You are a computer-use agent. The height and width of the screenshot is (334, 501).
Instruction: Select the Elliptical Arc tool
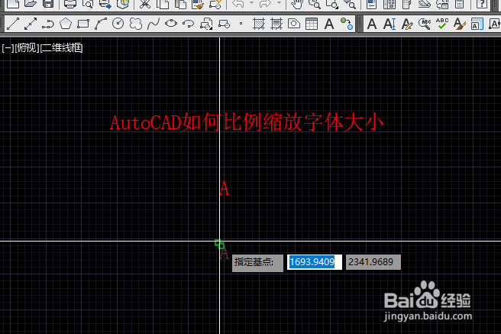(x=189, y=24)
